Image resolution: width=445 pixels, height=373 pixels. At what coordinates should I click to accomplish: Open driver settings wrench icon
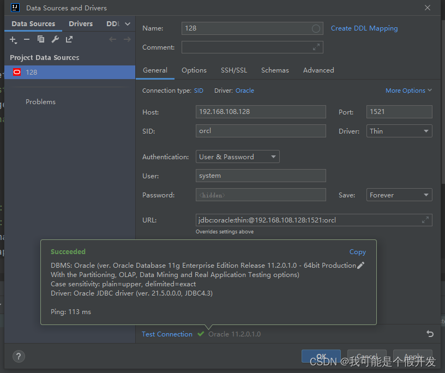coord(55,39)
